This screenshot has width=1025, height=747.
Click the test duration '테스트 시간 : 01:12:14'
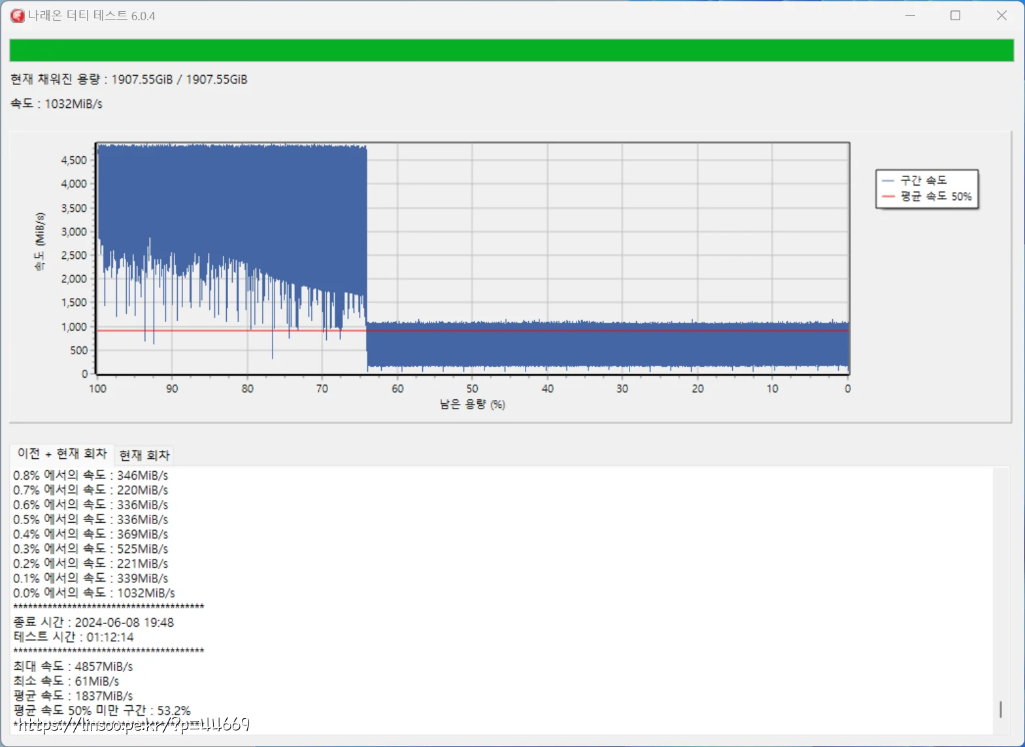(73, 637)
